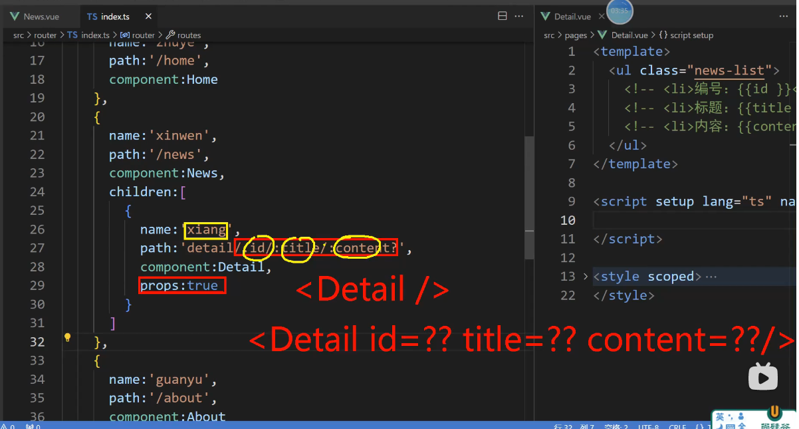The width and height of the screenshot is (799, 429).
Task: Click the closing </style> tag on line 22
Action: tap(624, 295)
